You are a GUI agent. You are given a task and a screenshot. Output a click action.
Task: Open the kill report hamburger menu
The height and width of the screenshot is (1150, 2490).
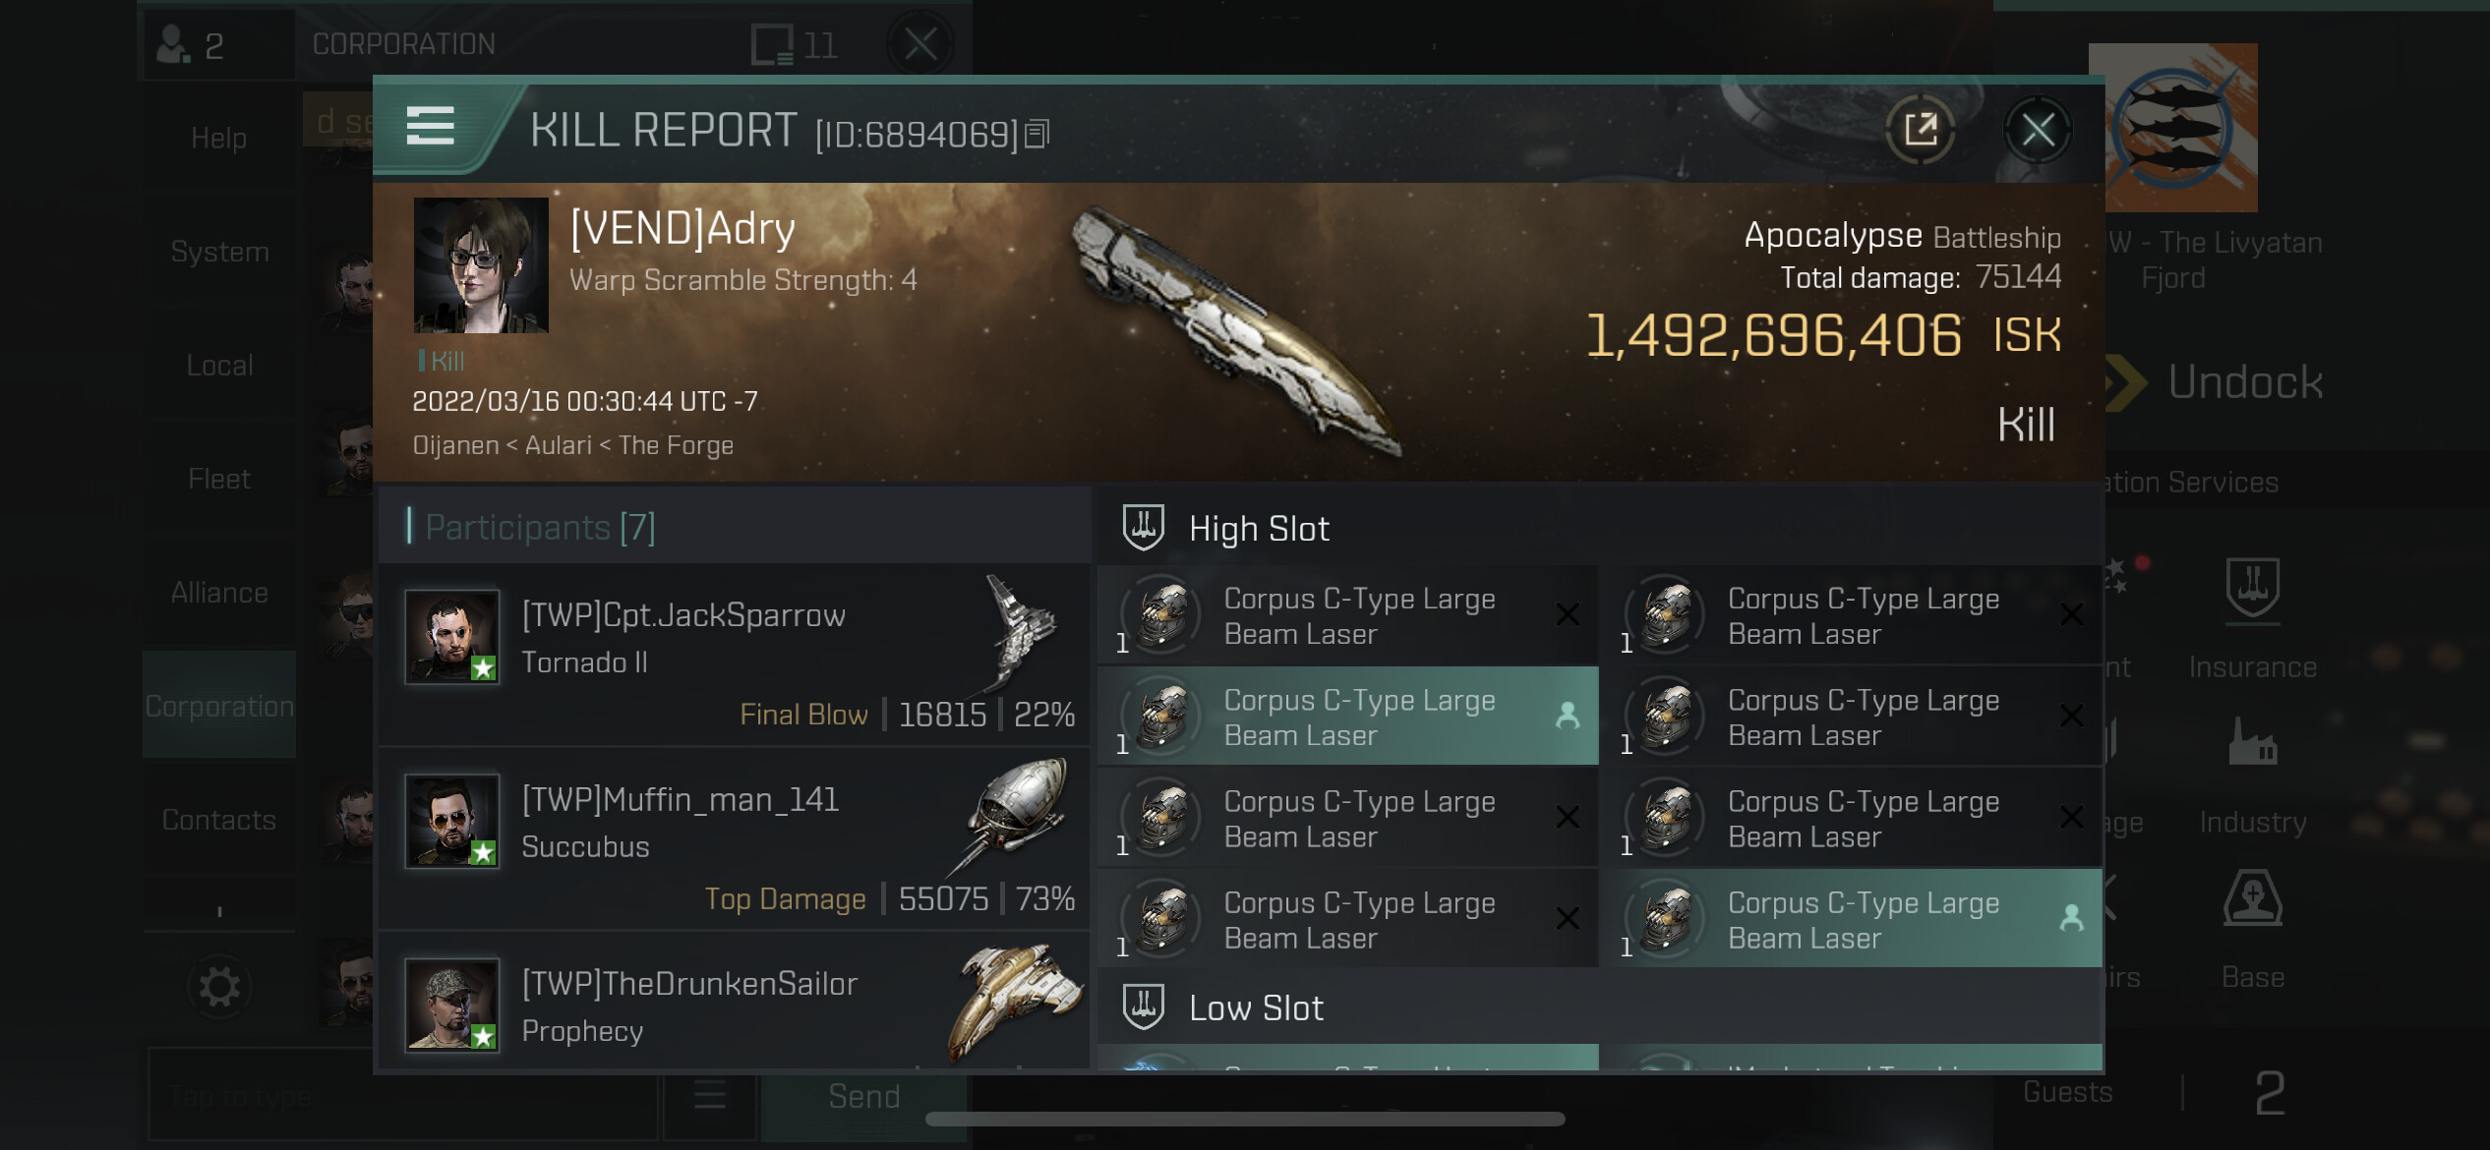[431, 127]
